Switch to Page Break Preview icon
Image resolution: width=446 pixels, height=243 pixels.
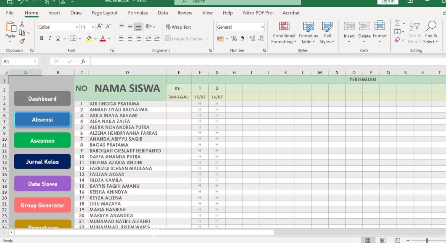point(397,240)
